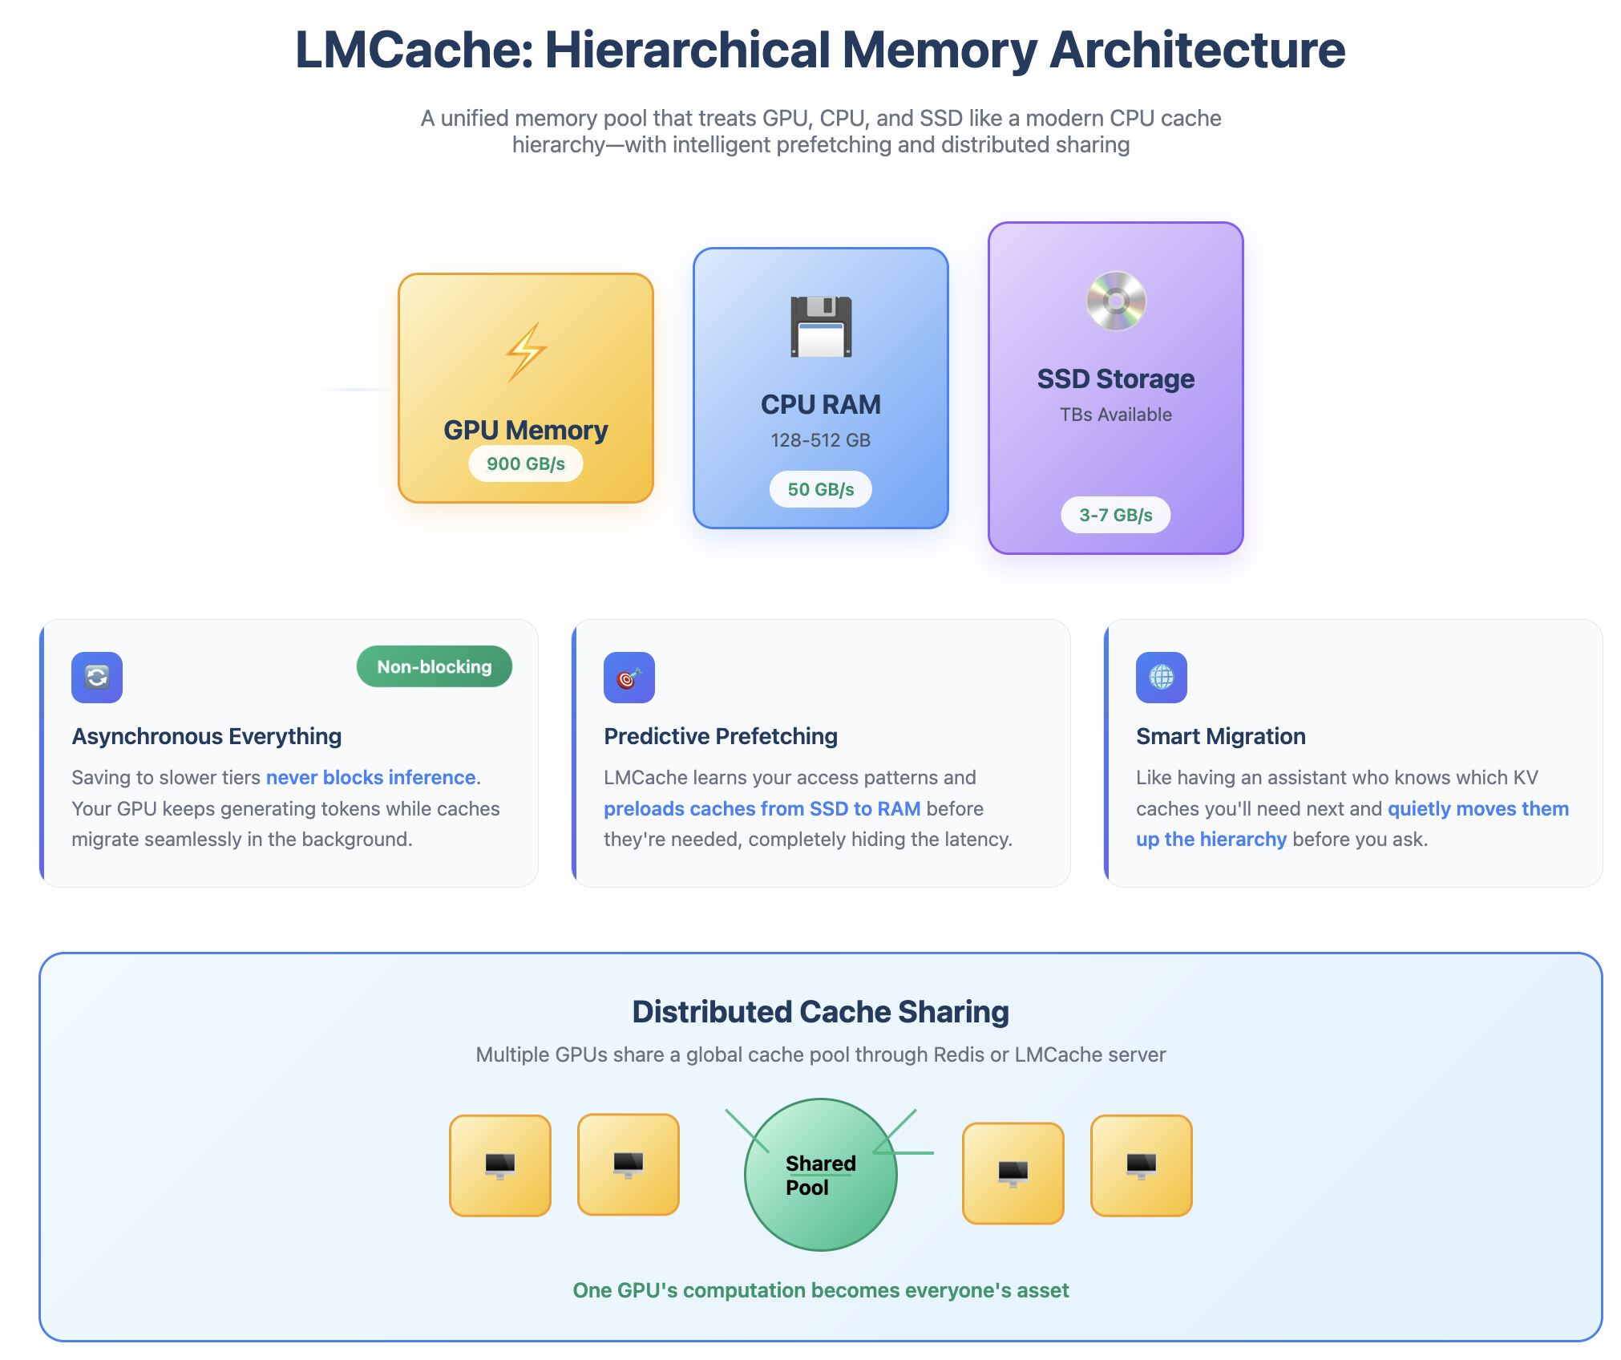Viewport: 1621px width, 1360px height.
Task: Enable the 900 GB/s speed indicator
Action: [525, 463]
